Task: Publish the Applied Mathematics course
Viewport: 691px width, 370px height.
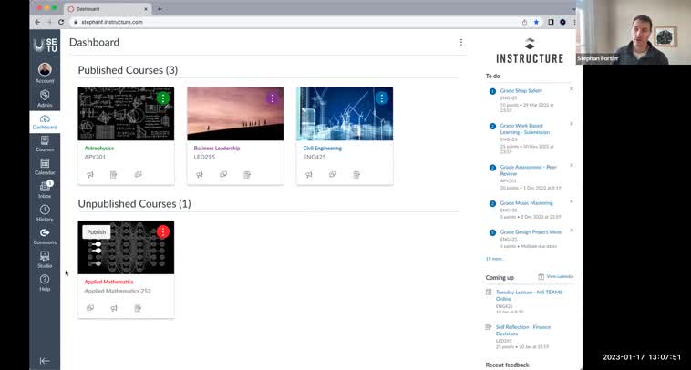Action: 96,232
